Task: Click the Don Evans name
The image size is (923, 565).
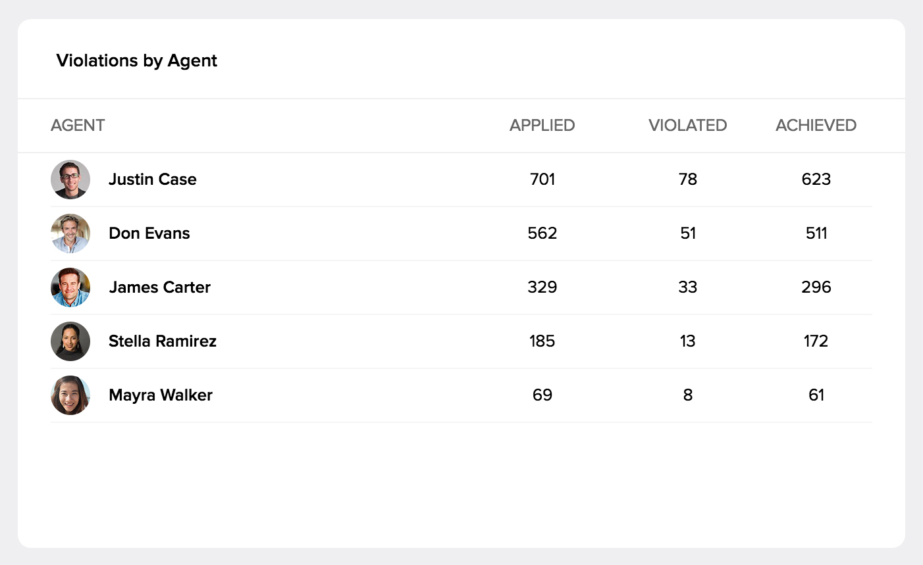Action: click(x=149, y=233)
